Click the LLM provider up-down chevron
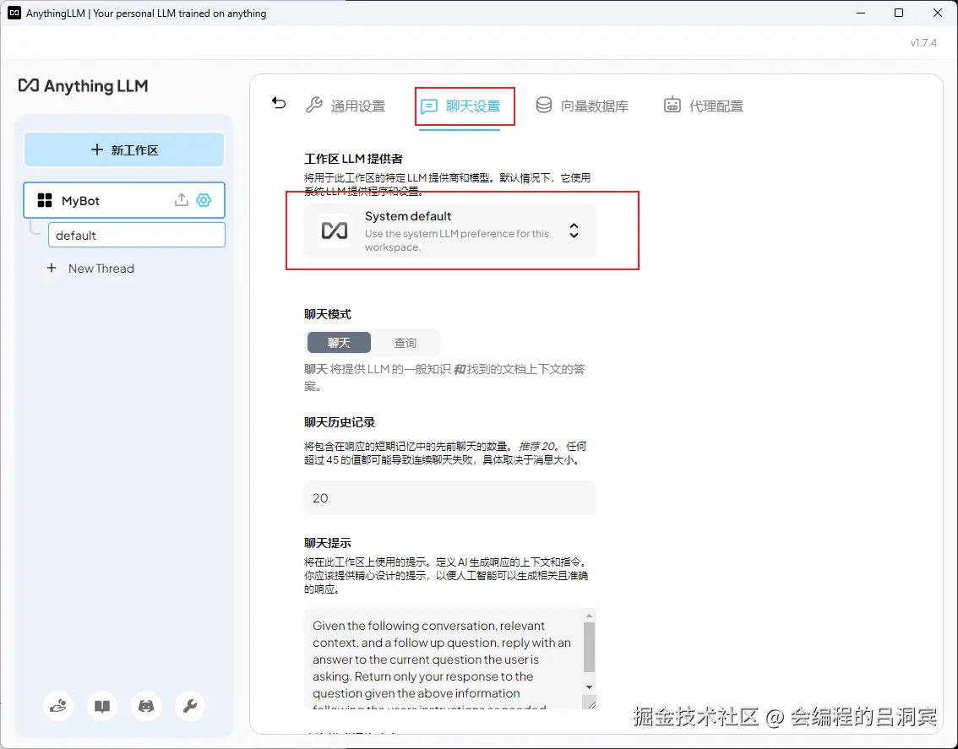Viewport: 958px width, 749px height. click(x=574, y=231)
